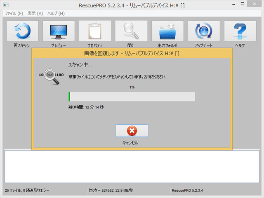Click the 開く magnifier icon

point(131,31)
